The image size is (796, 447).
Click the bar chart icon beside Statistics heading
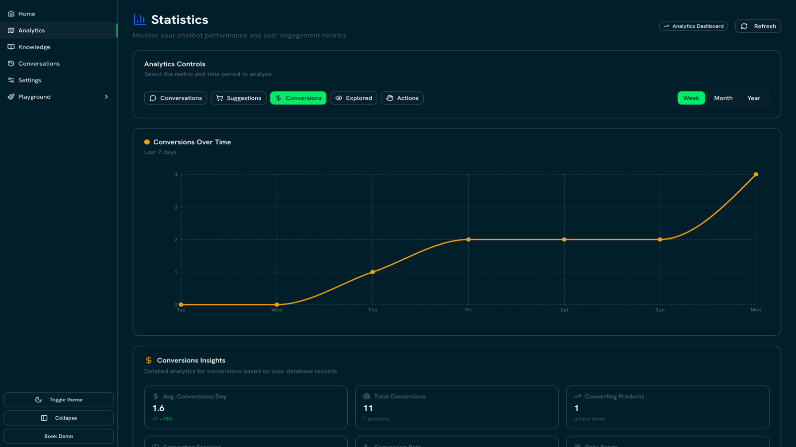pyautogui.click(x=139, y=19)
